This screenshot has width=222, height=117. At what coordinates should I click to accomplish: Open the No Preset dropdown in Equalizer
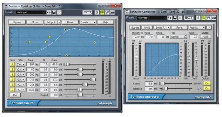tap(31, 13)
